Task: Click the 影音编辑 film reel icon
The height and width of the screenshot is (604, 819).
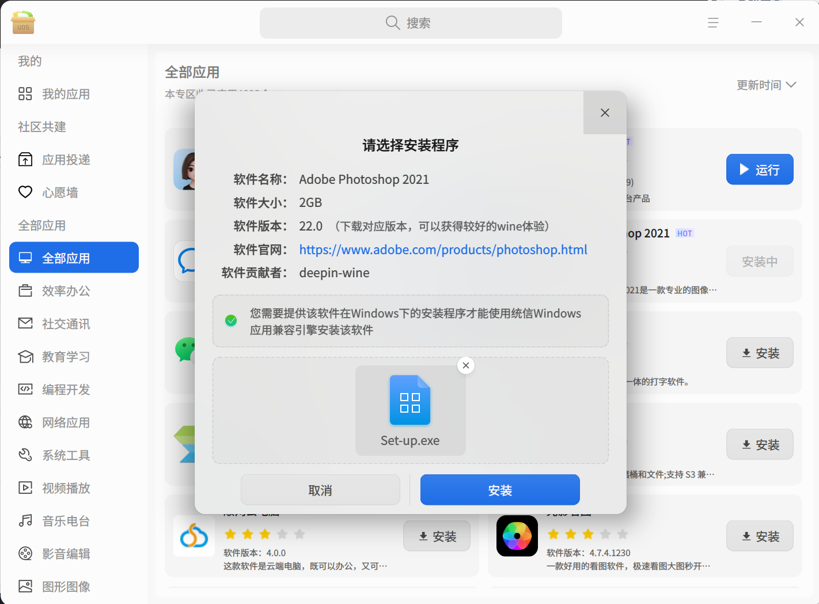Action: pyautogui.click(x=25, y=554)
